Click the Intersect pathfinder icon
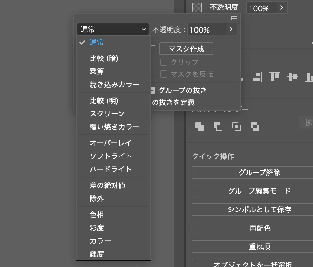313x267 pixels. click(237, 127)
